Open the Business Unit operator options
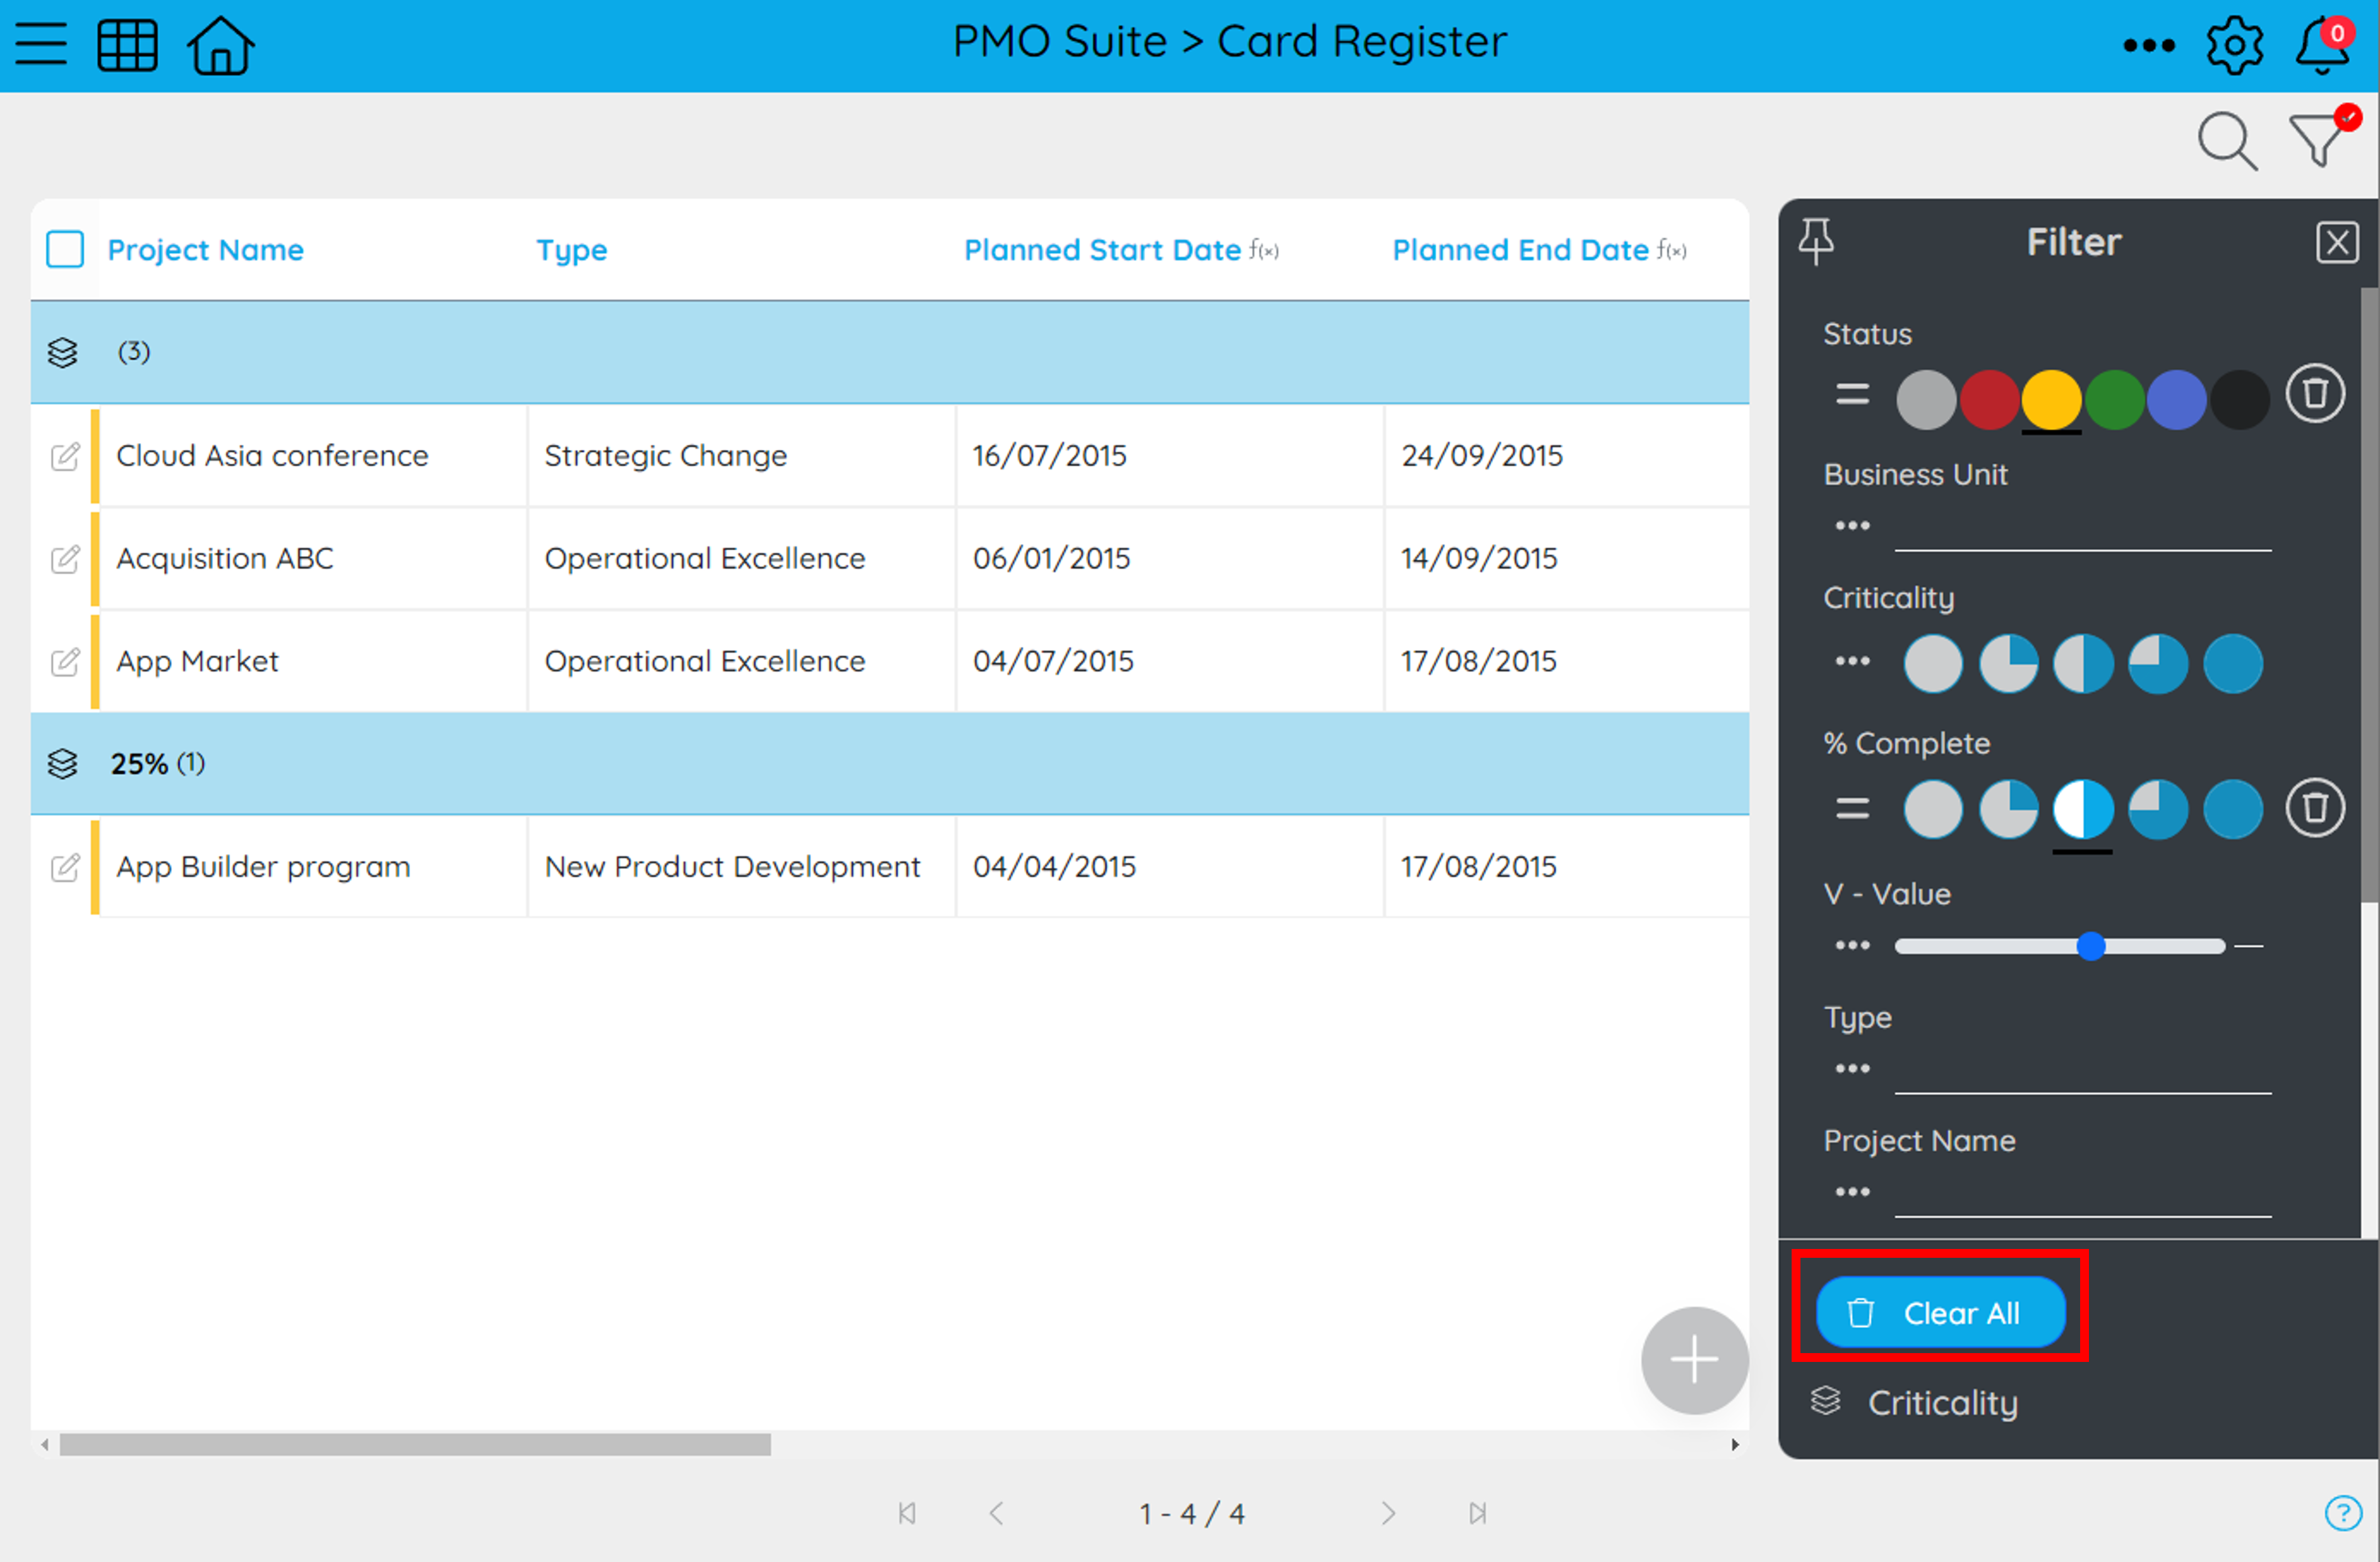This screenshot has width=2380, height=1562. click(1852, 526)
